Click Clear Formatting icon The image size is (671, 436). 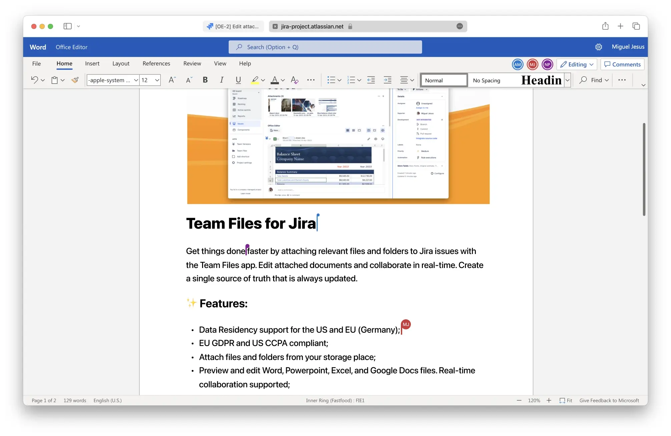click(294, 80)
